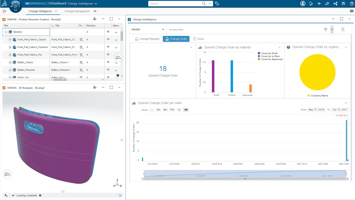
Task: Expand the Front_Part_Fabrics_Premium tree node
Action: [x=10, y=47]
